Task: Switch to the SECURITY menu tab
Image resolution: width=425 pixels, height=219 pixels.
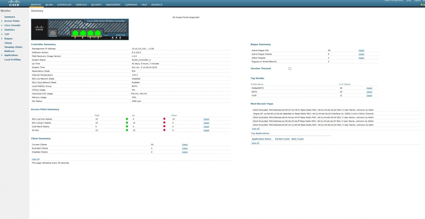Action: coord(96,5)
